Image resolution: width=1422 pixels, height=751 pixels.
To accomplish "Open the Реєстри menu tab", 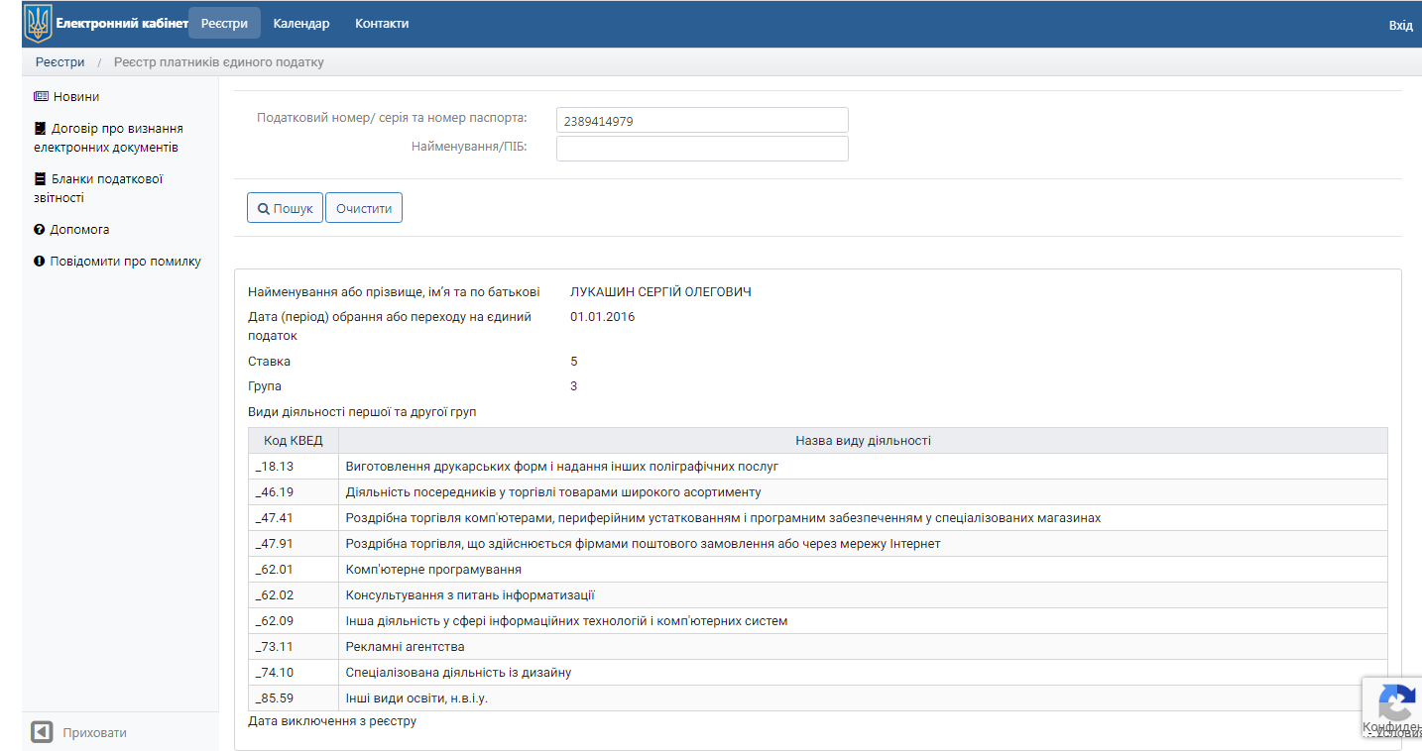I will tap(224, 24).
